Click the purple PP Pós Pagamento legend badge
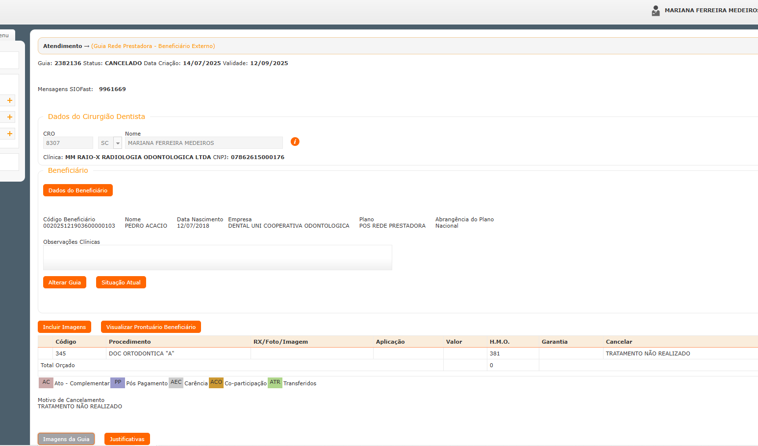The width and height of the screenshot is (758, 446). pos(118,382)
